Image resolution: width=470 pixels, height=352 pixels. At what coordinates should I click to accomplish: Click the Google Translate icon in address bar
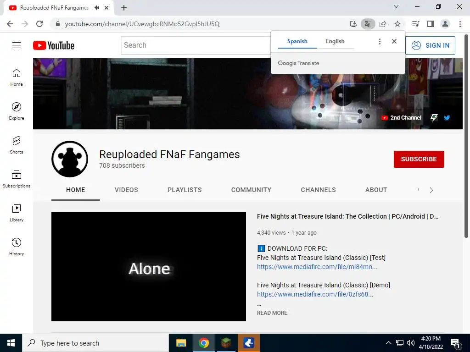pyautogui.click(x=368, y=24)
